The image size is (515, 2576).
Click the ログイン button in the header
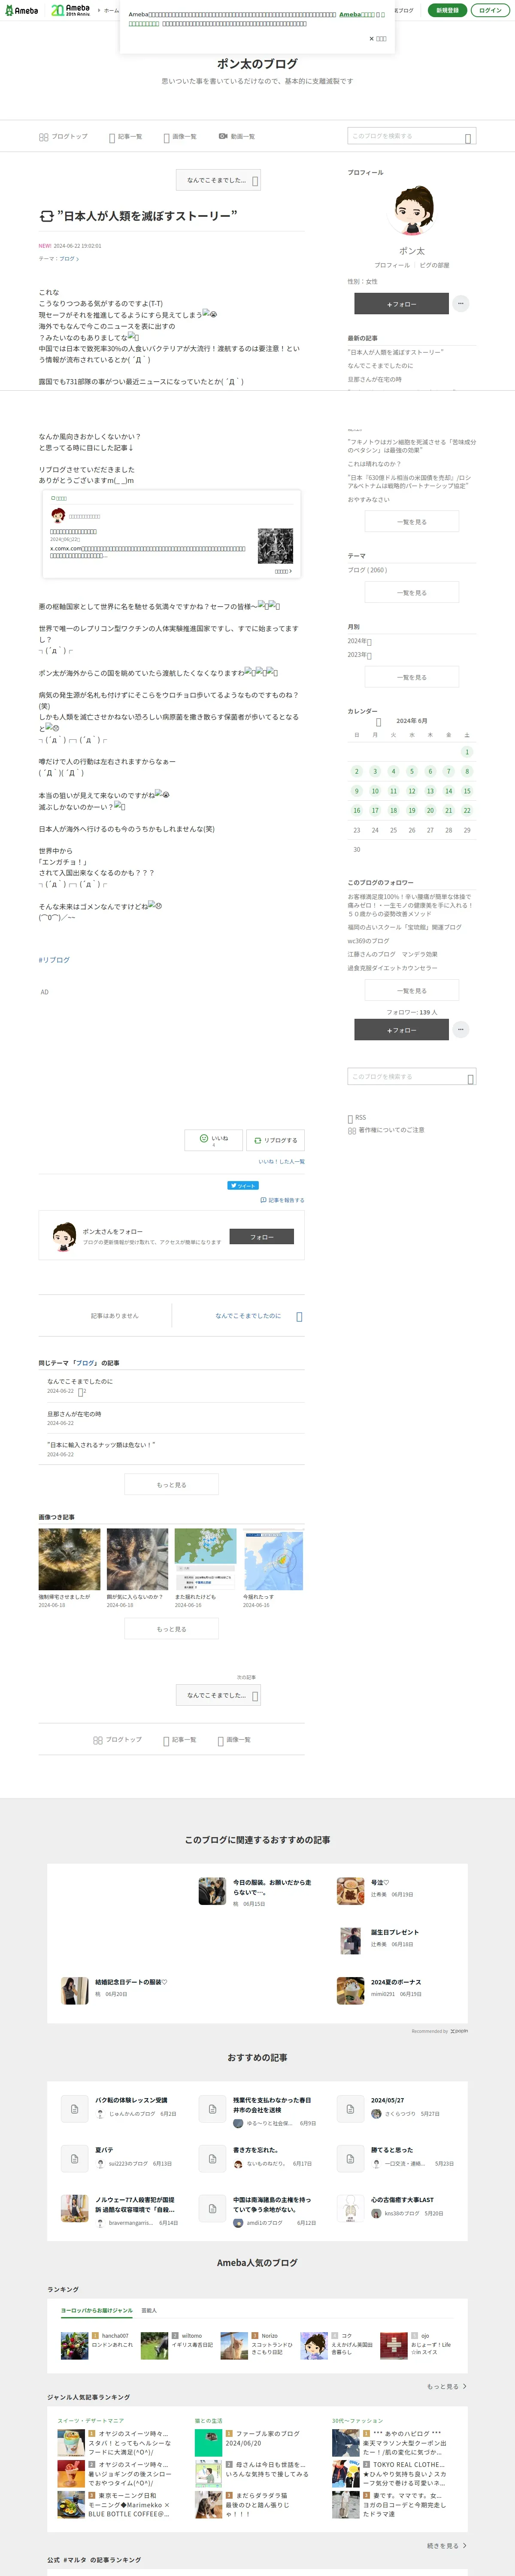coord(490,10)
